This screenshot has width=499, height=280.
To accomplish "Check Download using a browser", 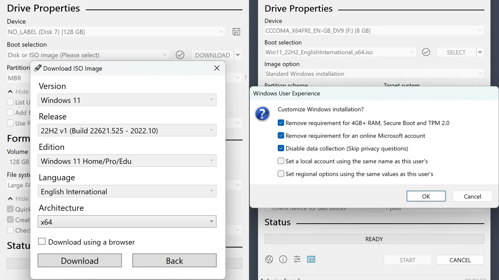I will 42,241.
